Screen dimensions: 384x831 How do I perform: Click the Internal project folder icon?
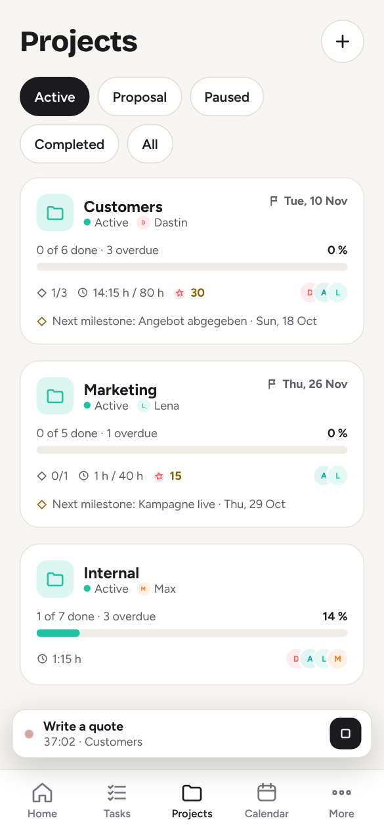click(x=55, y=579)
